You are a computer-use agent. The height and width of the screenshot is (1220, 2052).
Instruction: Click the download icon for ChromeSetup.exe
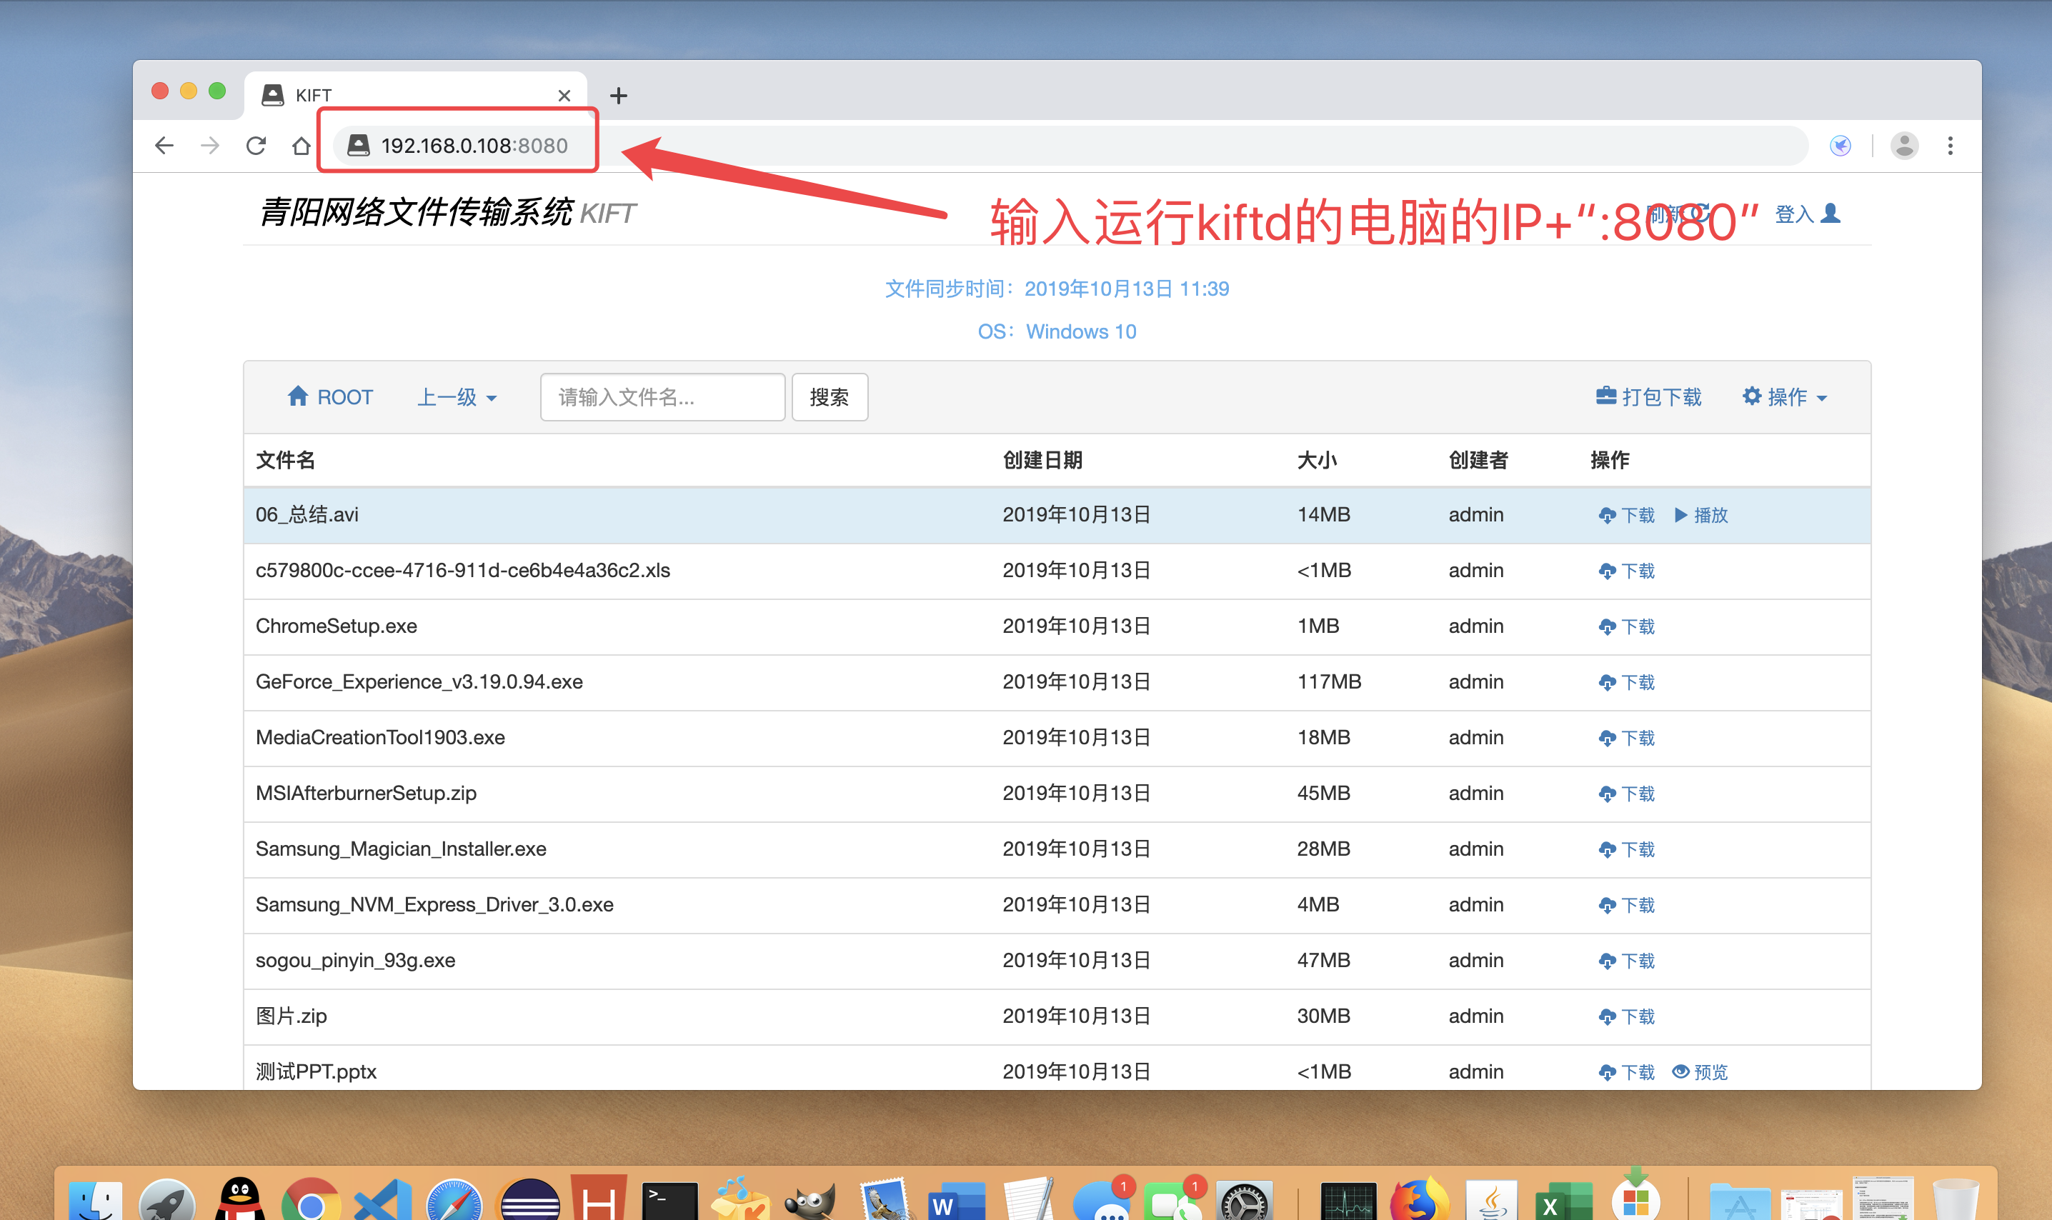pyautogui.click(x=1609, y=626)
